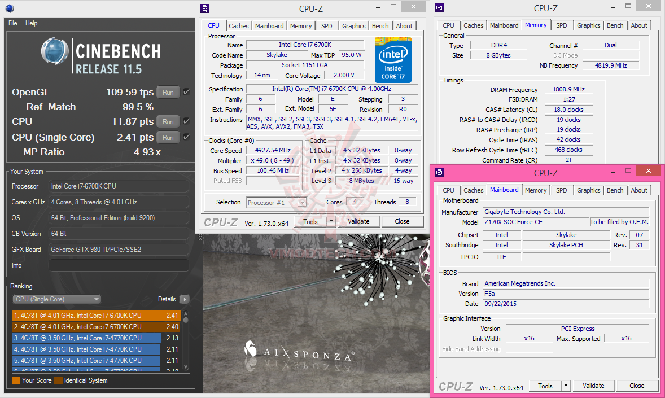
Task: Select ranking row 3 i7-4770K scoring 2.13
Action: (x=97, y=338)
